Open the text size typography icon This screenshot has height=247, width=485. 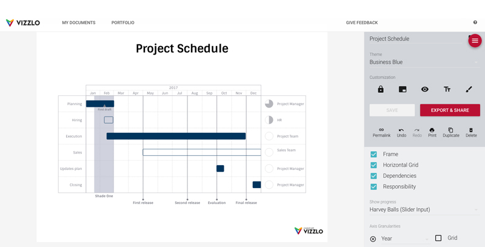click(447, 89)
